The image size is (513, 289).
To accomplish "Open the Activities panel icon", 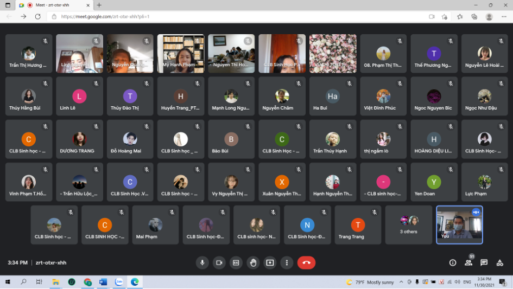I will [x=500, y=262].
